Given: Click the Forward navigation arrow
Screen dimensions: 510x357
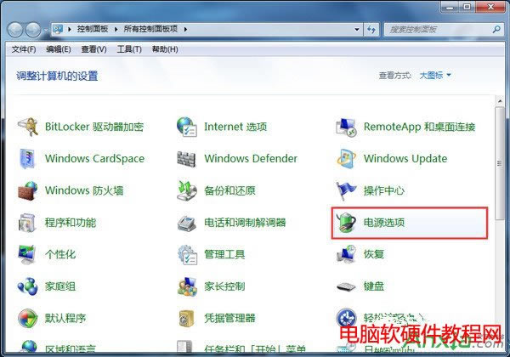Looking at the screenshot, I should pos(33,30).
